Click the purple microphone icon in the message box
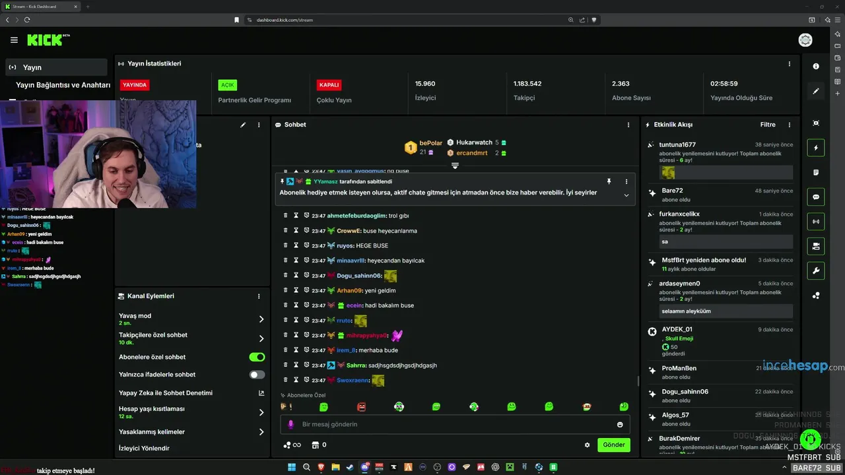Image resolution: width=845 pixels, height=475 pixels. [290, 424]
